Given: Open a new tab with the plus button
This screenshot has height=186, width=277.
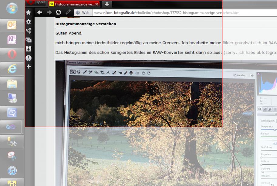Looking at the screenshot, I should [107, 4].
